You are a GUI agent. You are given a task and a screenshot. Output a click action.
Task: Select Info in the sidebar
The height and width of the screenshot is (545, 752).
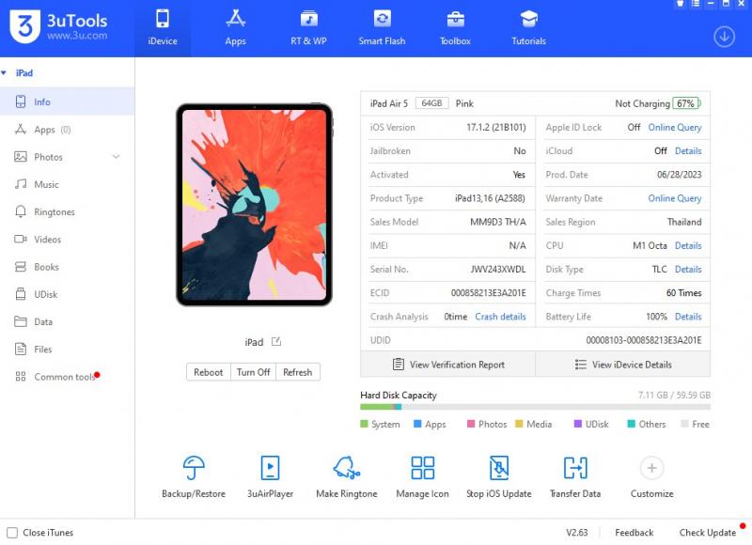pos(67,101)
